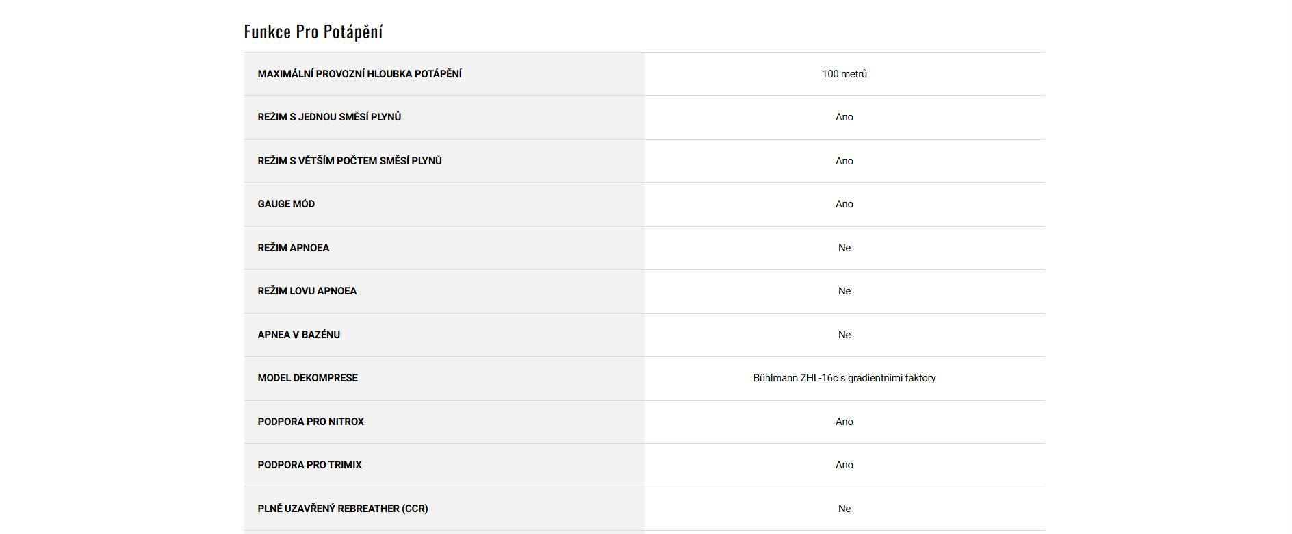Click the Ano value for Gauge mód
The image size is (1292, 534).
coord(844,204)
